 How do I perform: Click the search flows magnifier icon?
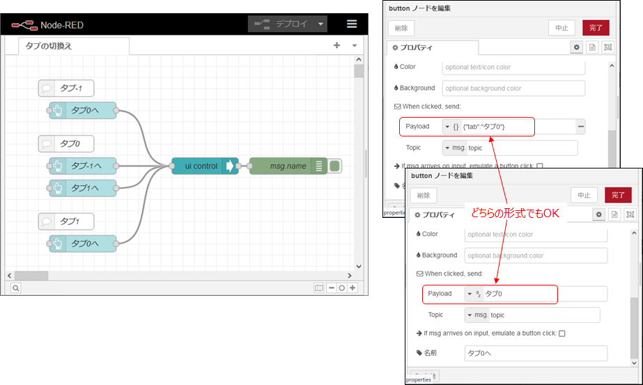point(15,288)
